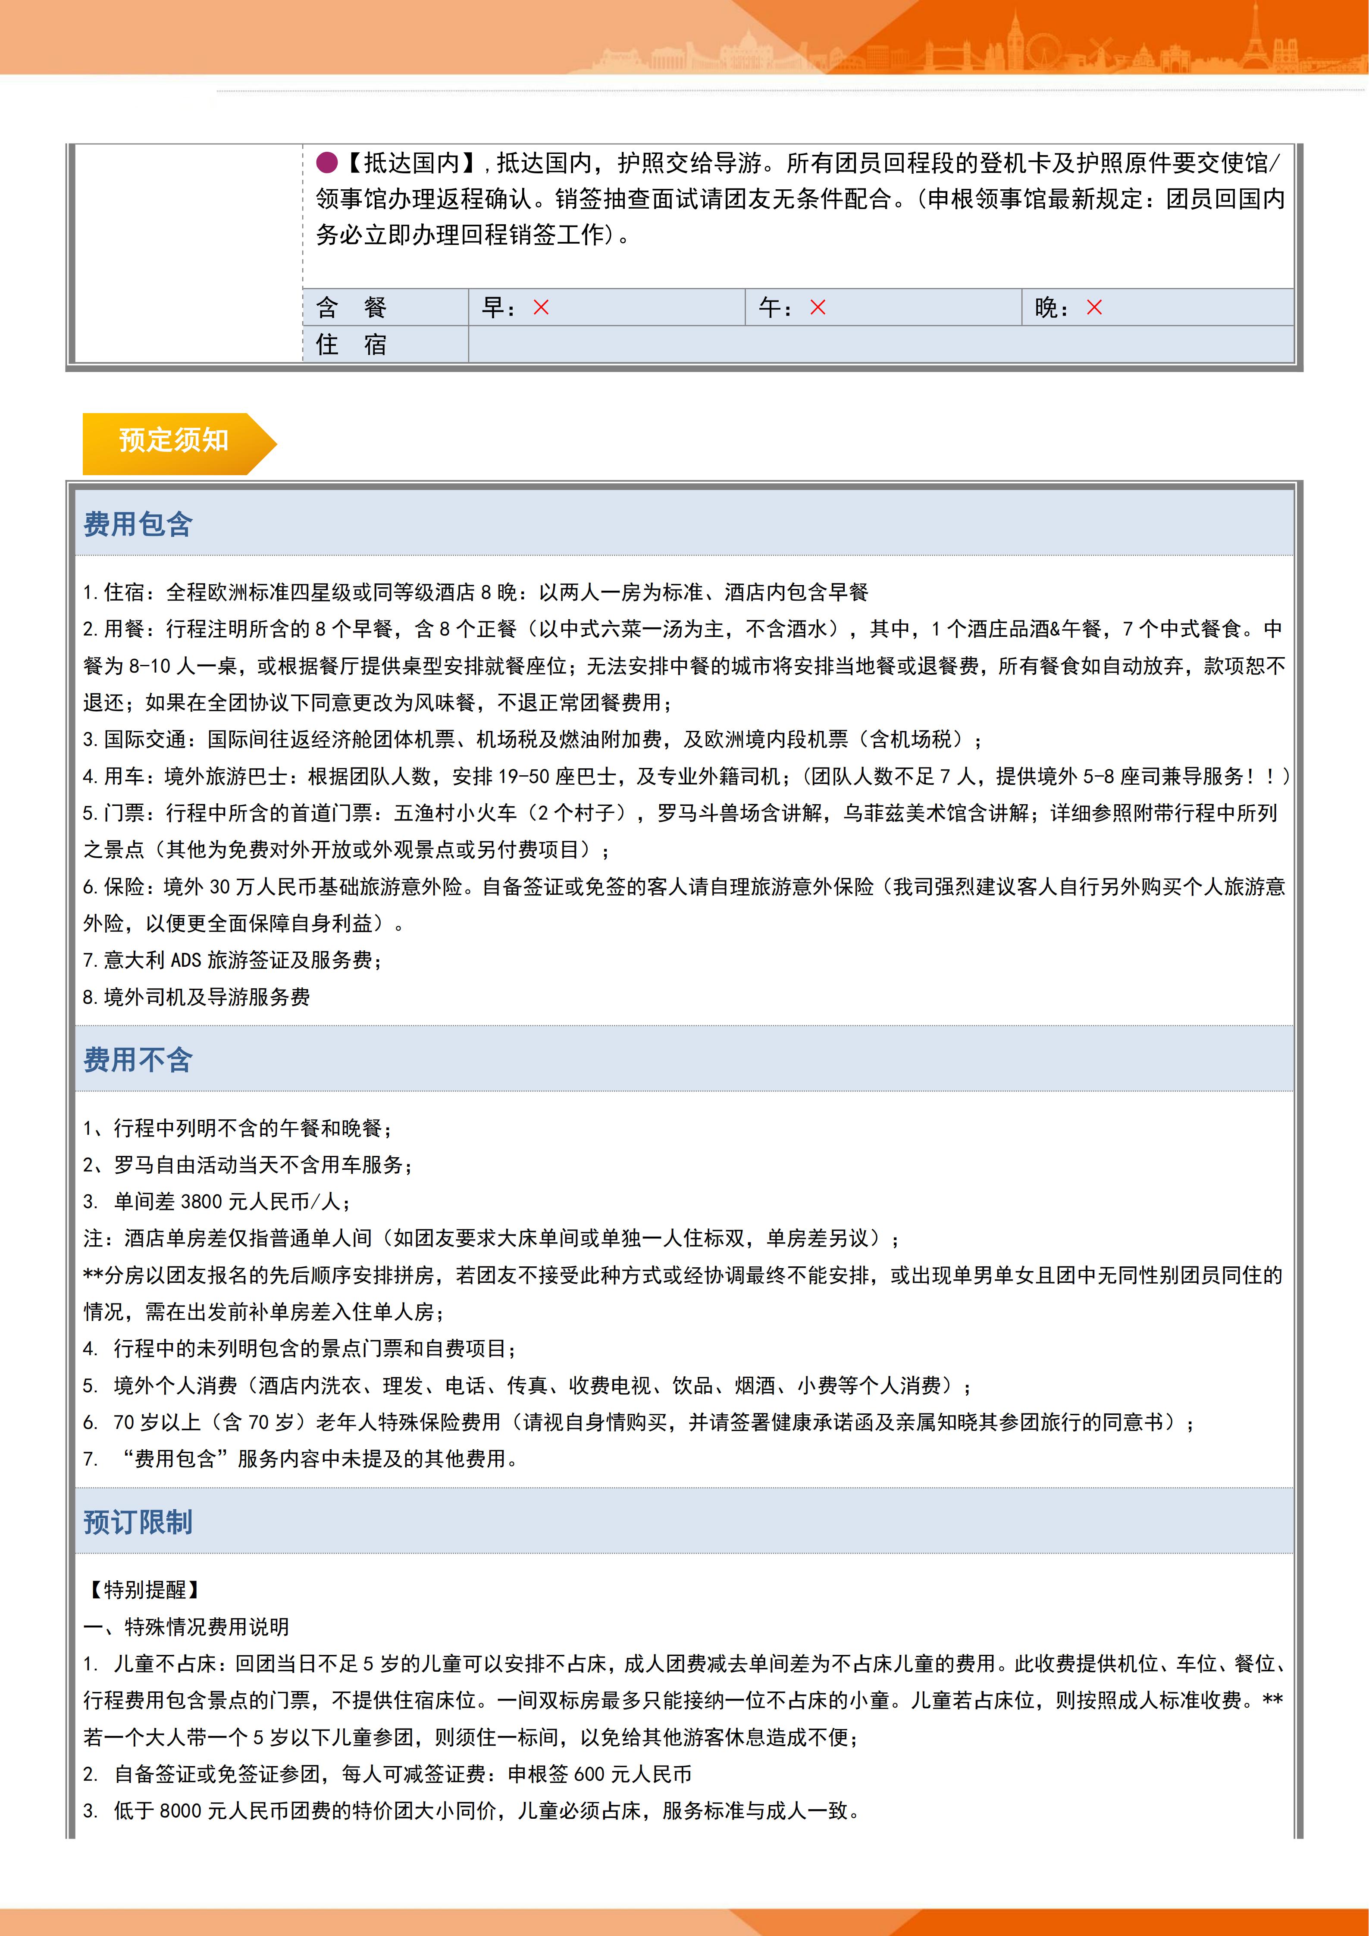
Task: Click the red X next to 午
Action: pos(818,308)
